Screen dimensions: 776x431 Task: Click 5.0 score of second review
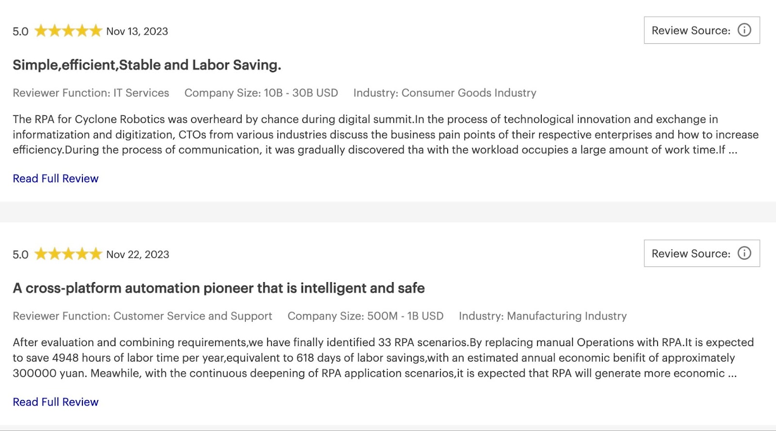tap(20, 255)
